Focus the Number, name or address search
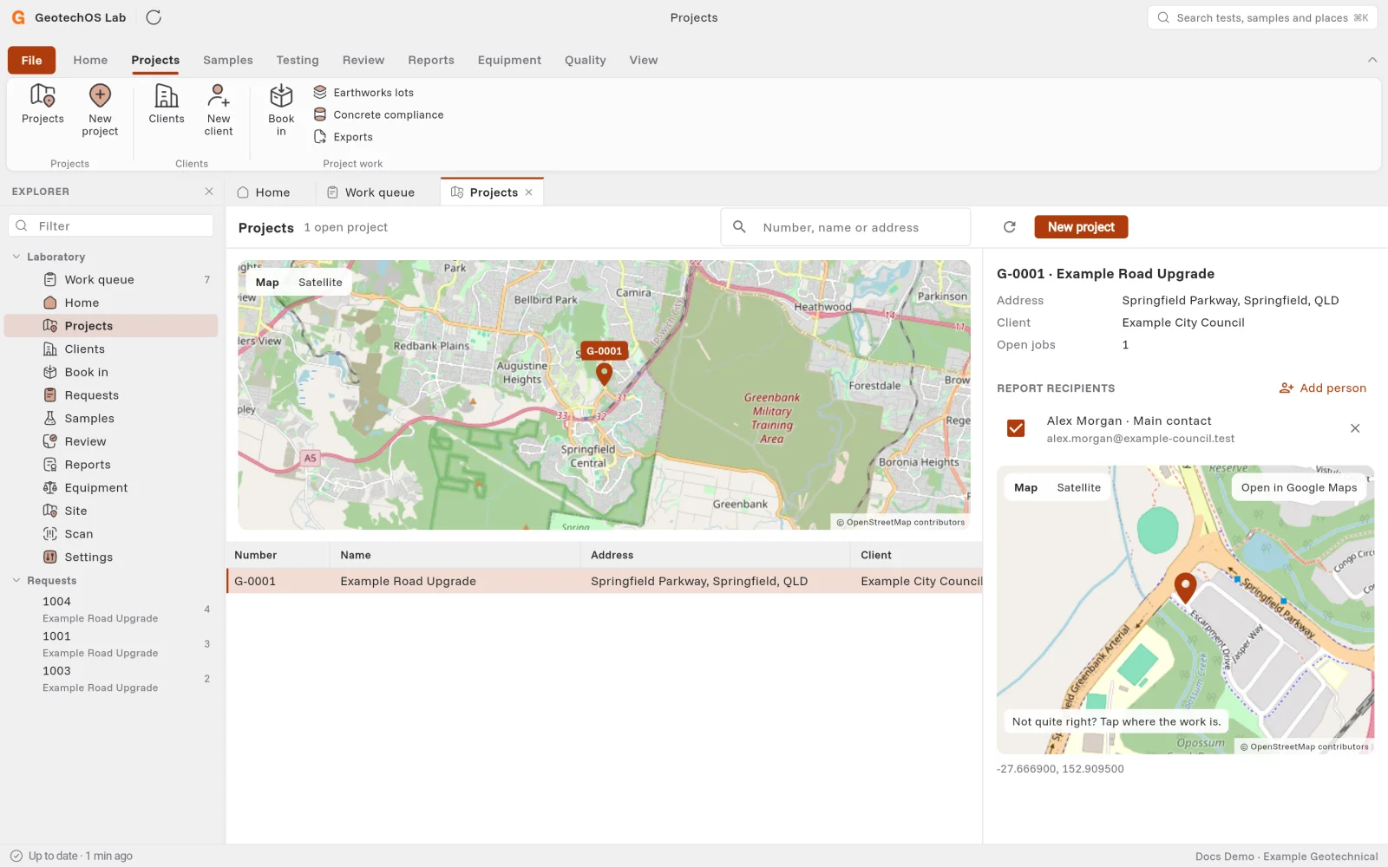Screen dimensions: 1388x867 pyautogui.click(x=846, y=227)
